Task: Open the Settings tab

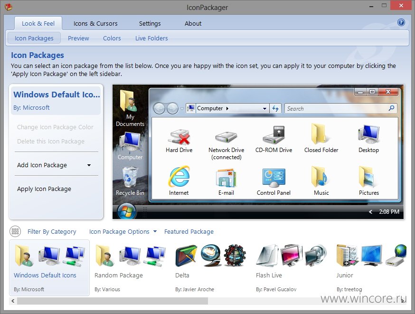Action: point(150,23)
